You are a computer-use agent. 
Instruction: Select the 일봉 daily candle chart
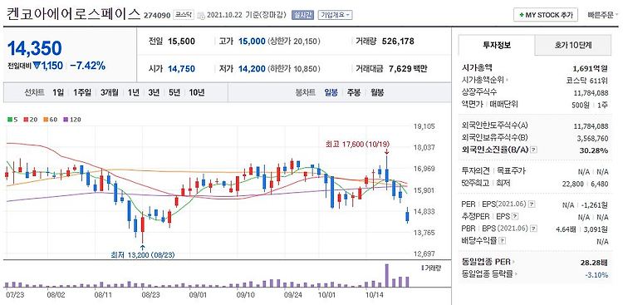point(331,92)
